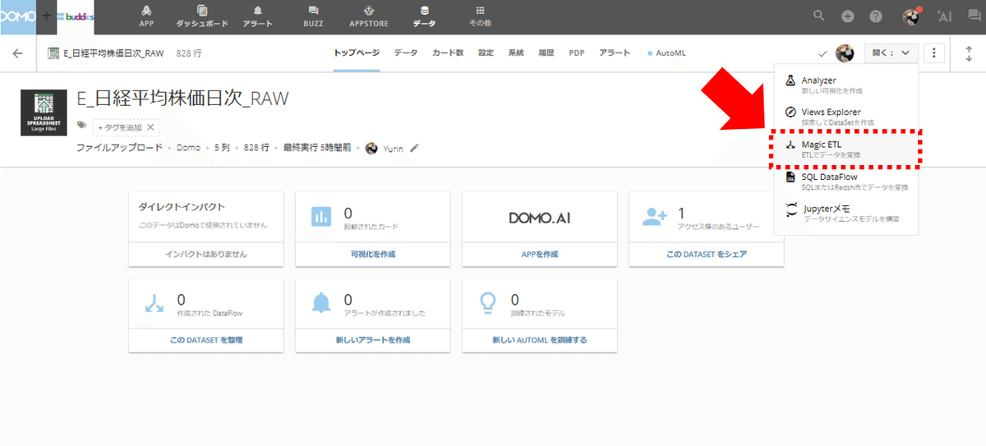Click the DOMO.AI card logo
The image size is (986, 446).
[x=539, y=218]
